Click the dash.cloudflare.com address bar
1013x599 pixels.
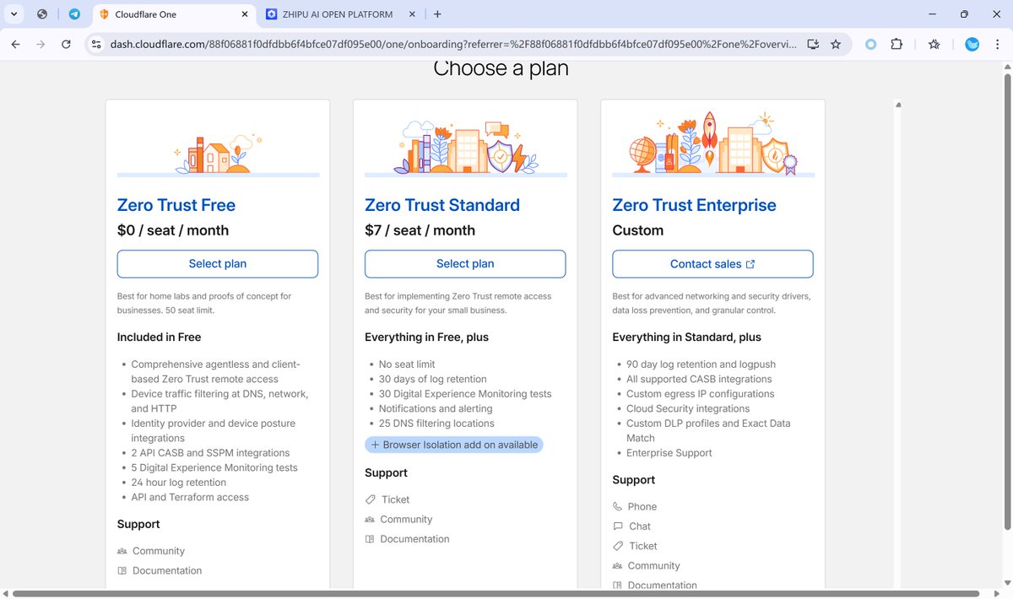pyautogui.click(x=452, y=44)
